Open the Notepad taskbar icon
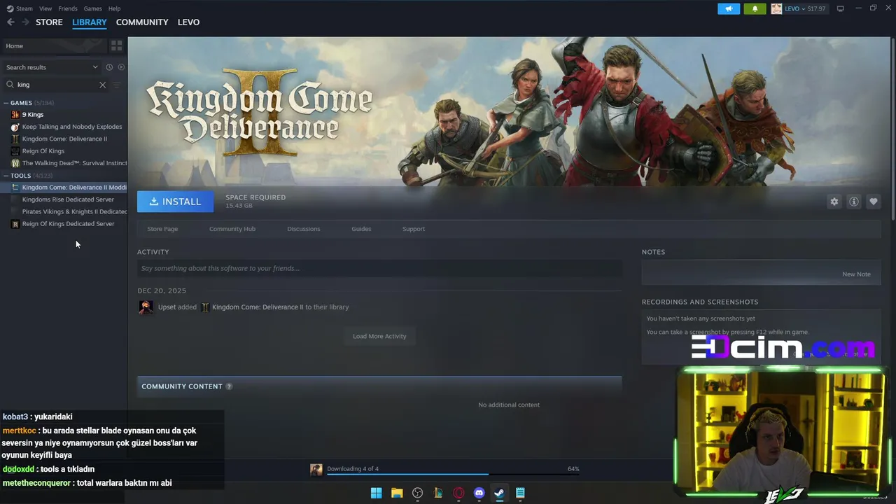Image resolution: width=896 pixels, height=504 pixels. click(x=520, y=493)
